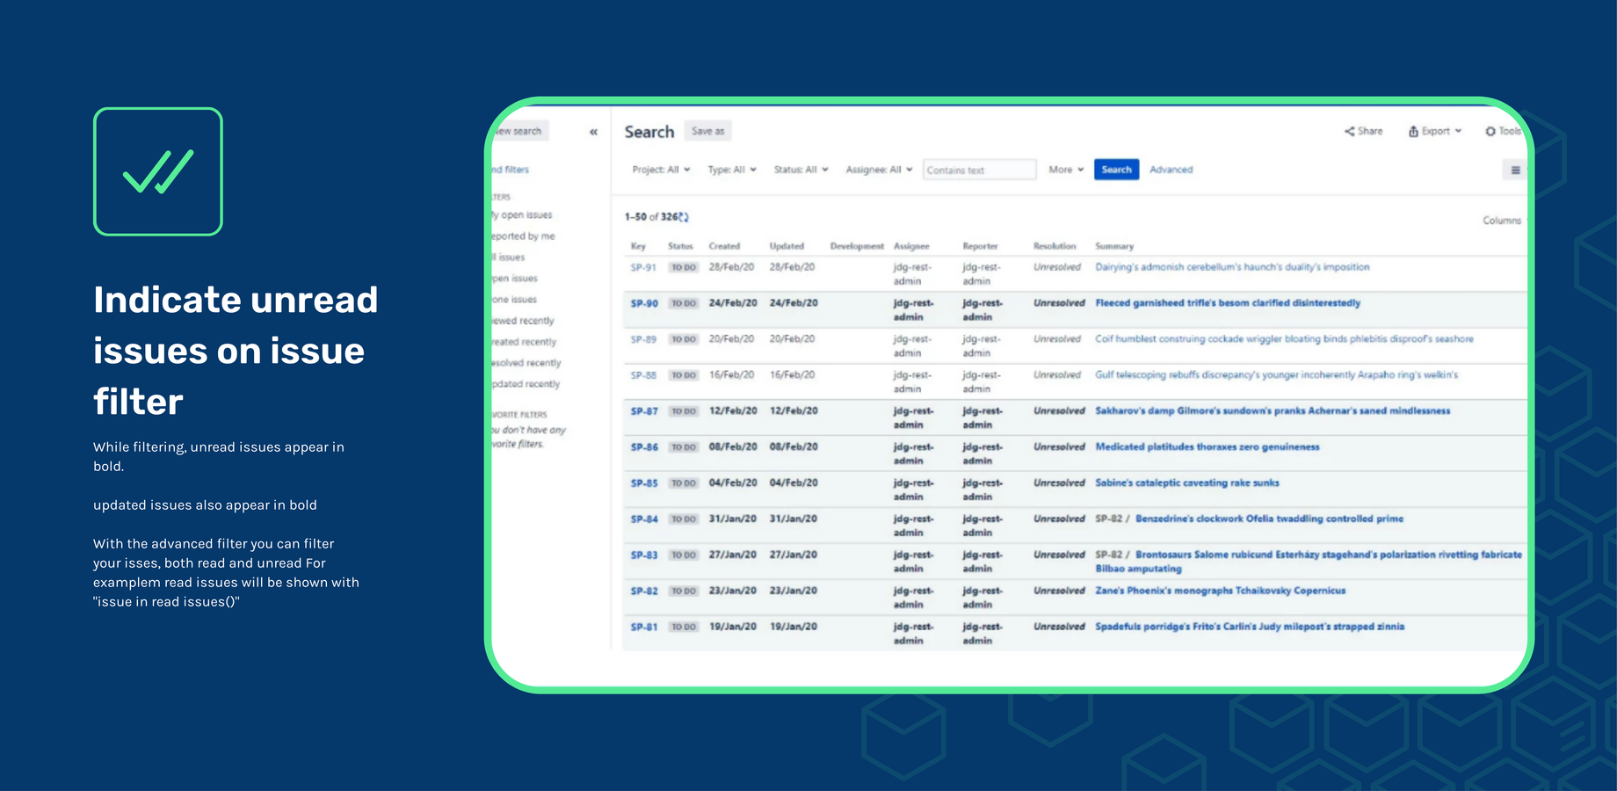1617x791 pixels.
Task: Select Updated recently filter
Action: point(526,384)
